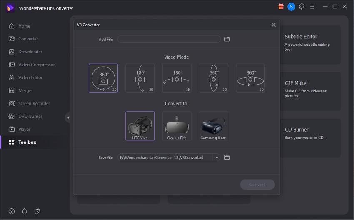Click the Wondershare UniConverter logo

point(10,8)
